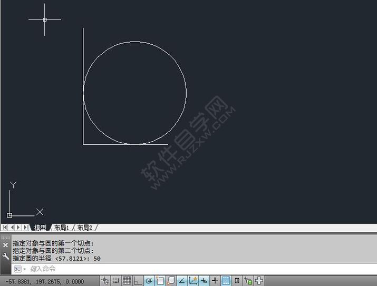Click the command line prompt icon
This screenshot has height=286, width=377.
(x=18, y=269)
